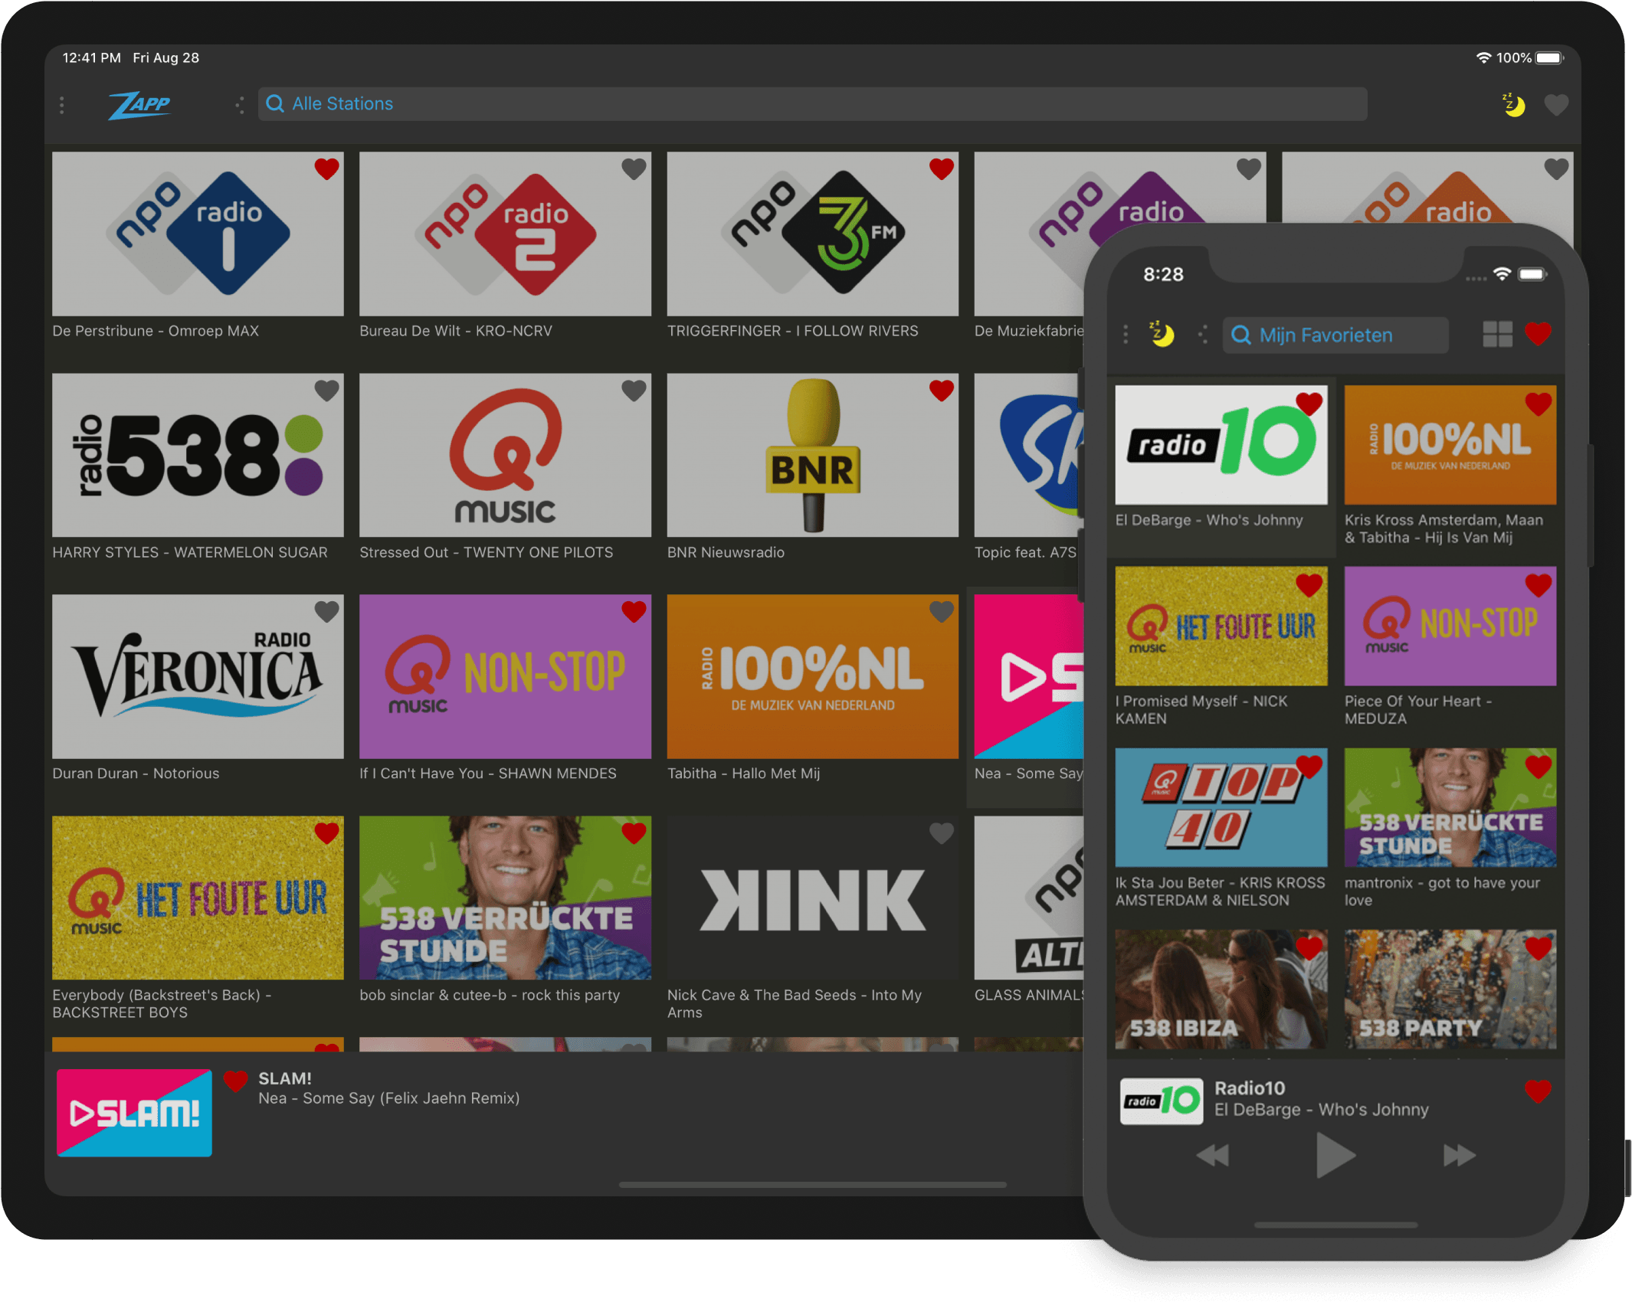Unfavorite the NPO Radio 1 station
This screenshot has height=1302, width=1632.
tap(326, 168)
